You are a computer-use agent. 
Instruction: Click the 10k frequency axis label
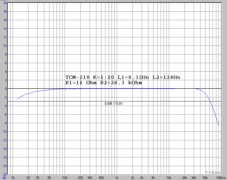pyautogui.click(x=169, y=178)
